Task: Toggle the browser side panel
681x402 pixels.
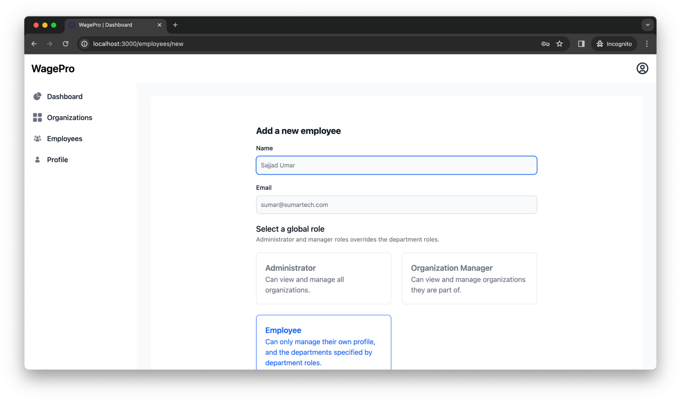Action: pyautogui.click(x=580, y=43)
